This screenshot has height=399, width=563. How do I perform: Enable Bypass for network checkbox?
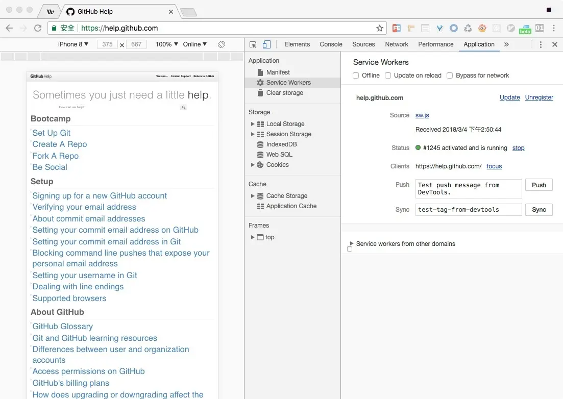(450, 76)
